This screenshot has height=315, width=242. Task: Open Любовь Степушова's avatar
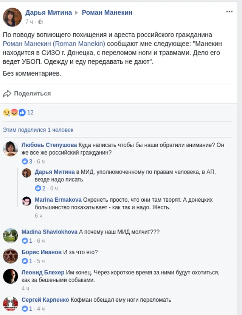point(11,149)
